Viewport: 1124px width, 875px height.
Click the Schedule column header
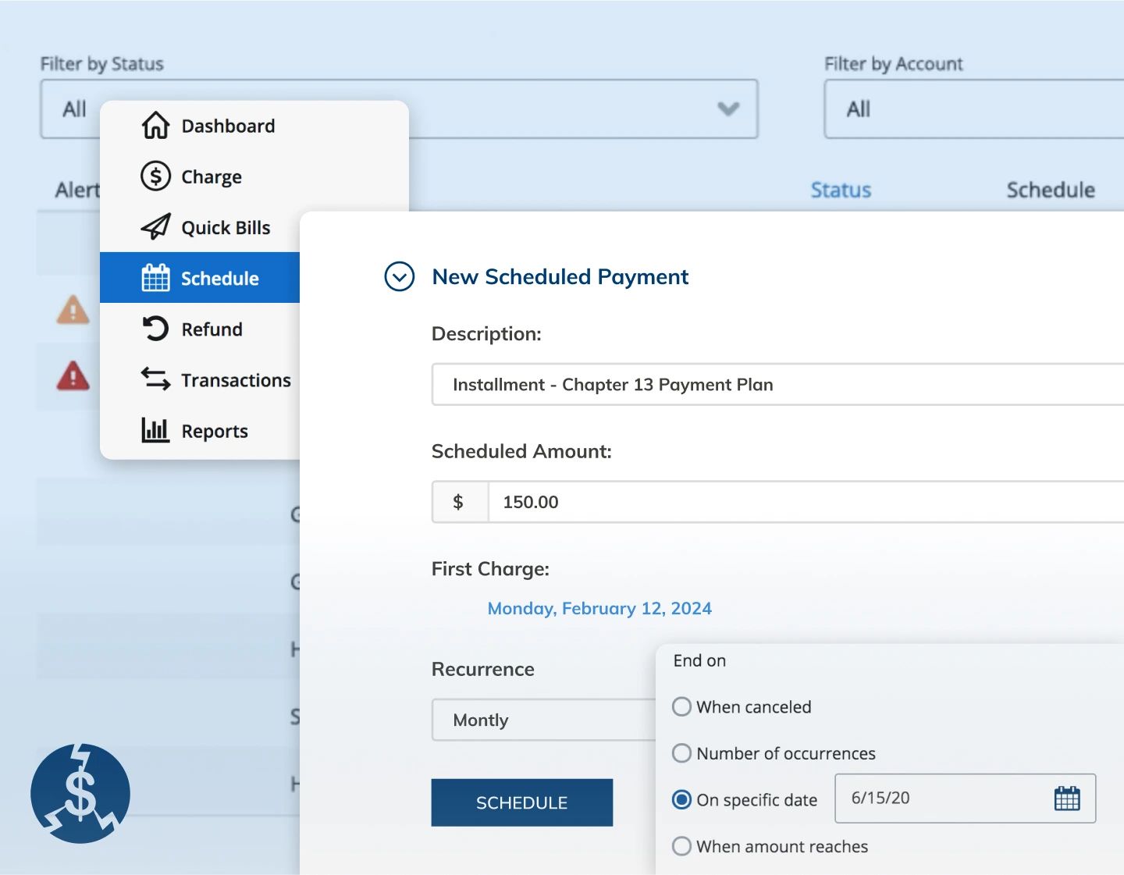[1051, 190]
